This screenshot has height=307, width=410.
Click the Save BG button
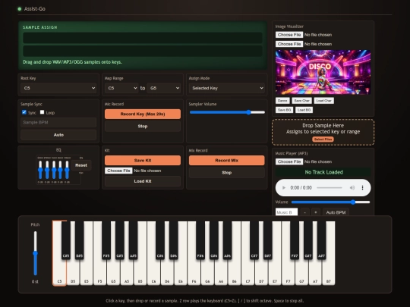click(284, 110)
